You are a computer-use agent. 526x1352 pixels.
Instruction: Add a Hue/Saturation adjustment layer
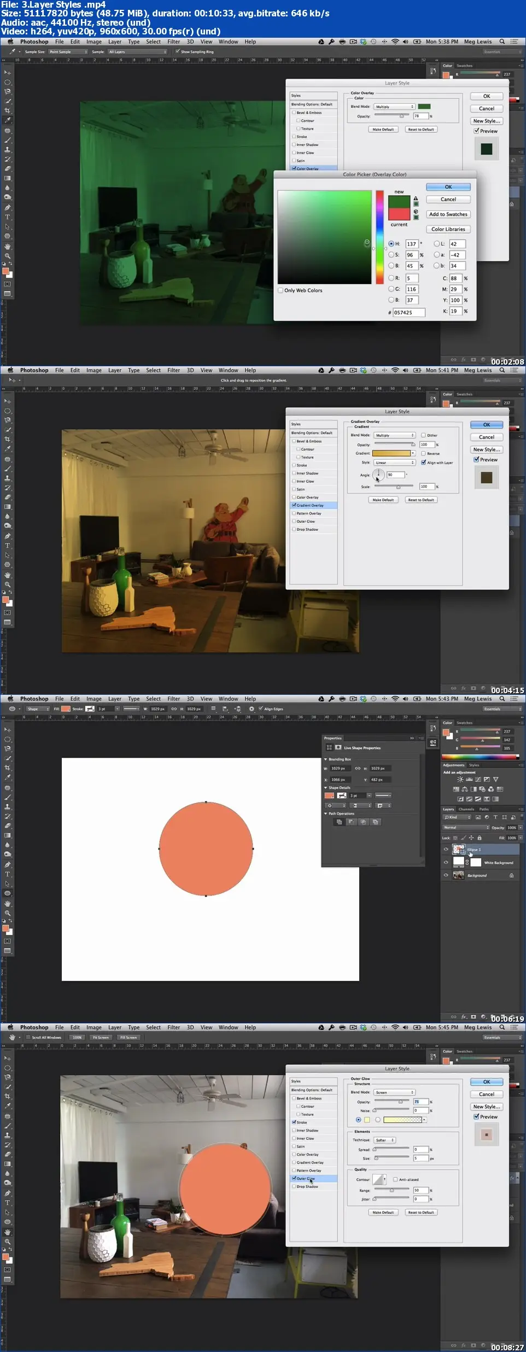456,789
